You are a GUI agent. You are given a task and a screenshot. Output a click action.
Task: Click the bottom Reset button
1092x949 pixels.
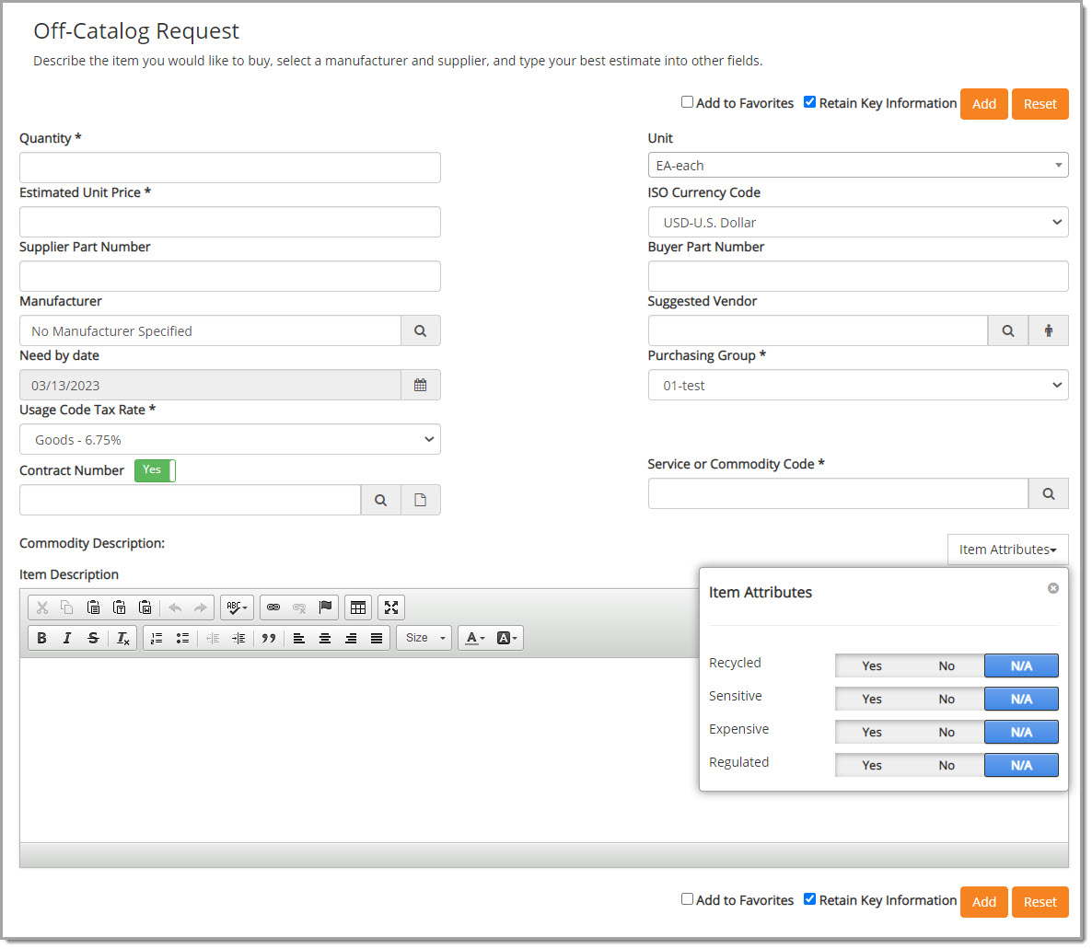click(x=1040, y=902)
